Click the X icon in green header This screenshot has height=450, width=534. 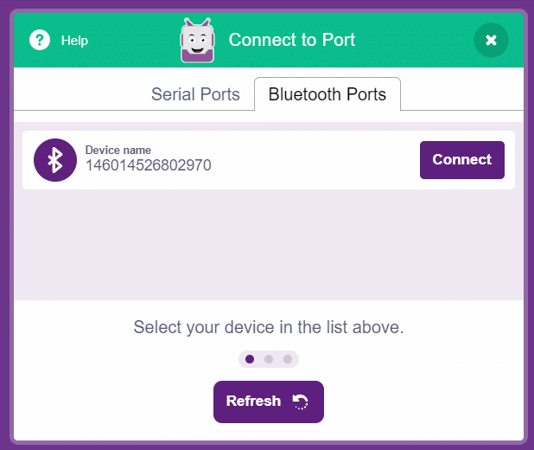pos(491,40)
